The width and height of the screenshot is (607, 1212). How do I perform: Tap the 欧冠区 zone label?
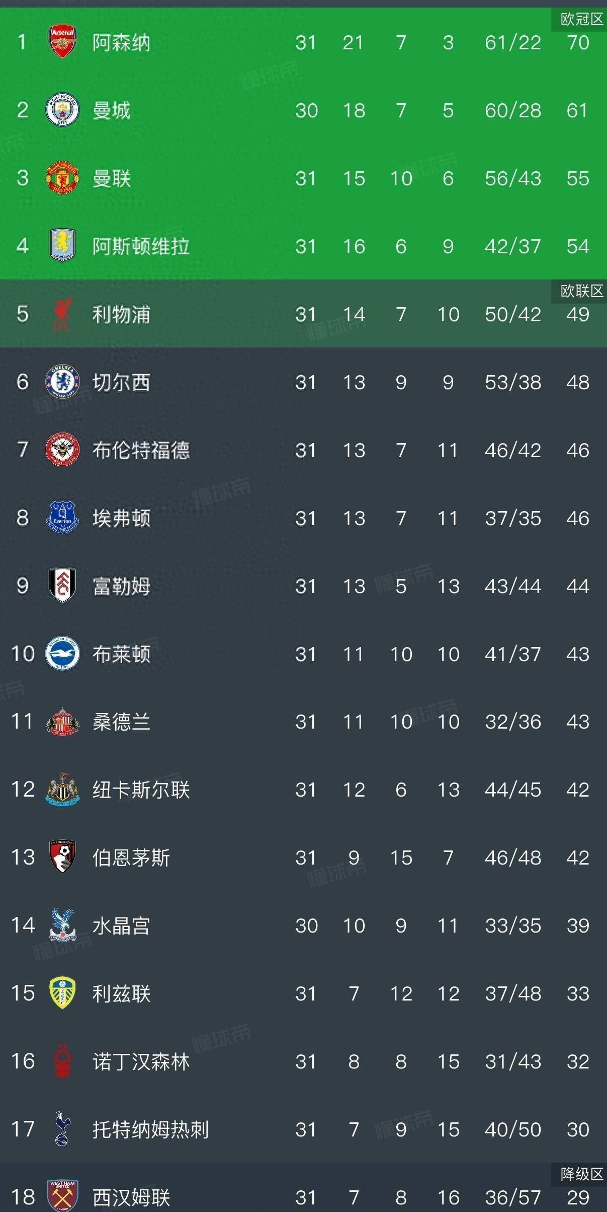(581, 20)
